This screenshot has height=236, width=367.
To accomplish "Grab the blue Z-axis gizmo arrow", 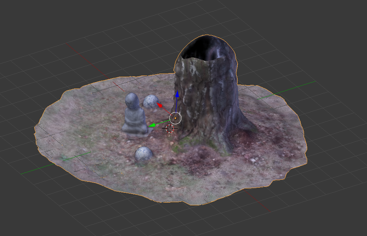I will 177,94.
